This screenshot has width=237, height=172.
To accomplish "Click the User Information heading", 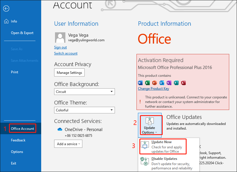I will 76,24.
